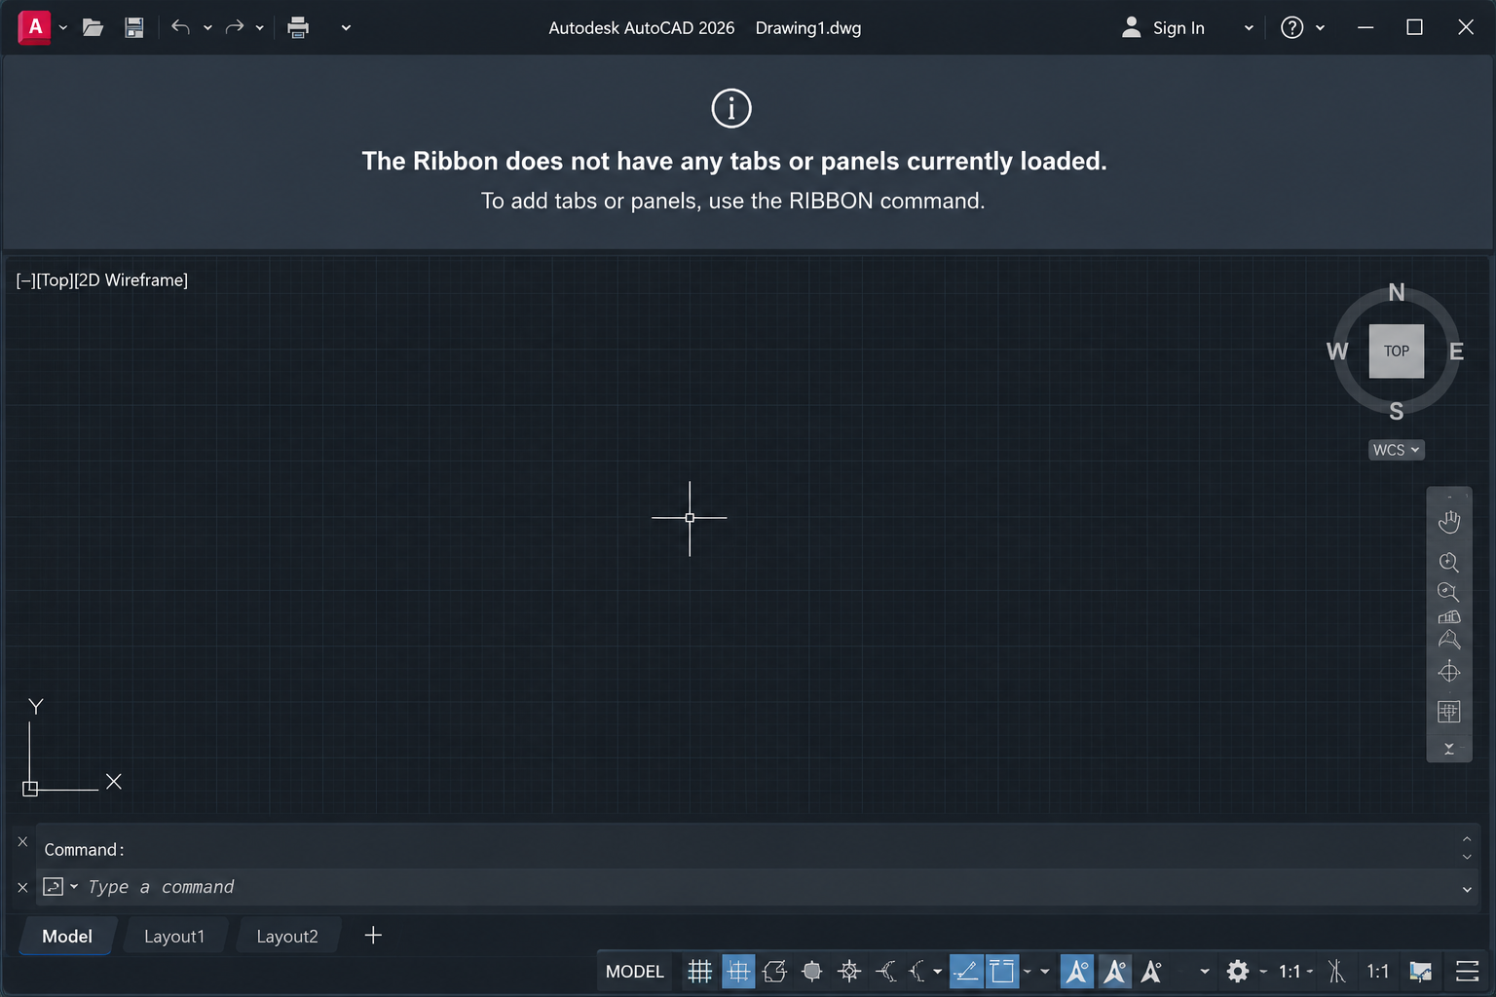Select the Pan hand tool
The height and width of the screenshot is (997, 1496).
pos(1449,522)
